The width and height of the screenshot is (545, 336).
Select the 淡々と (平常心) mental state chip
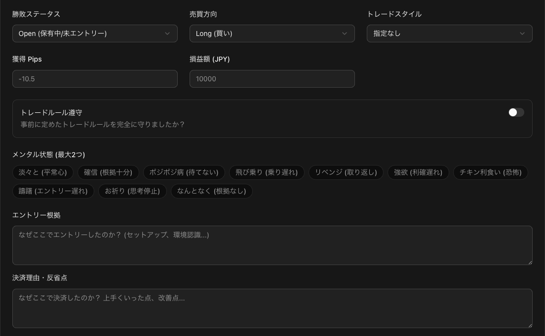(x=43, y=172)
